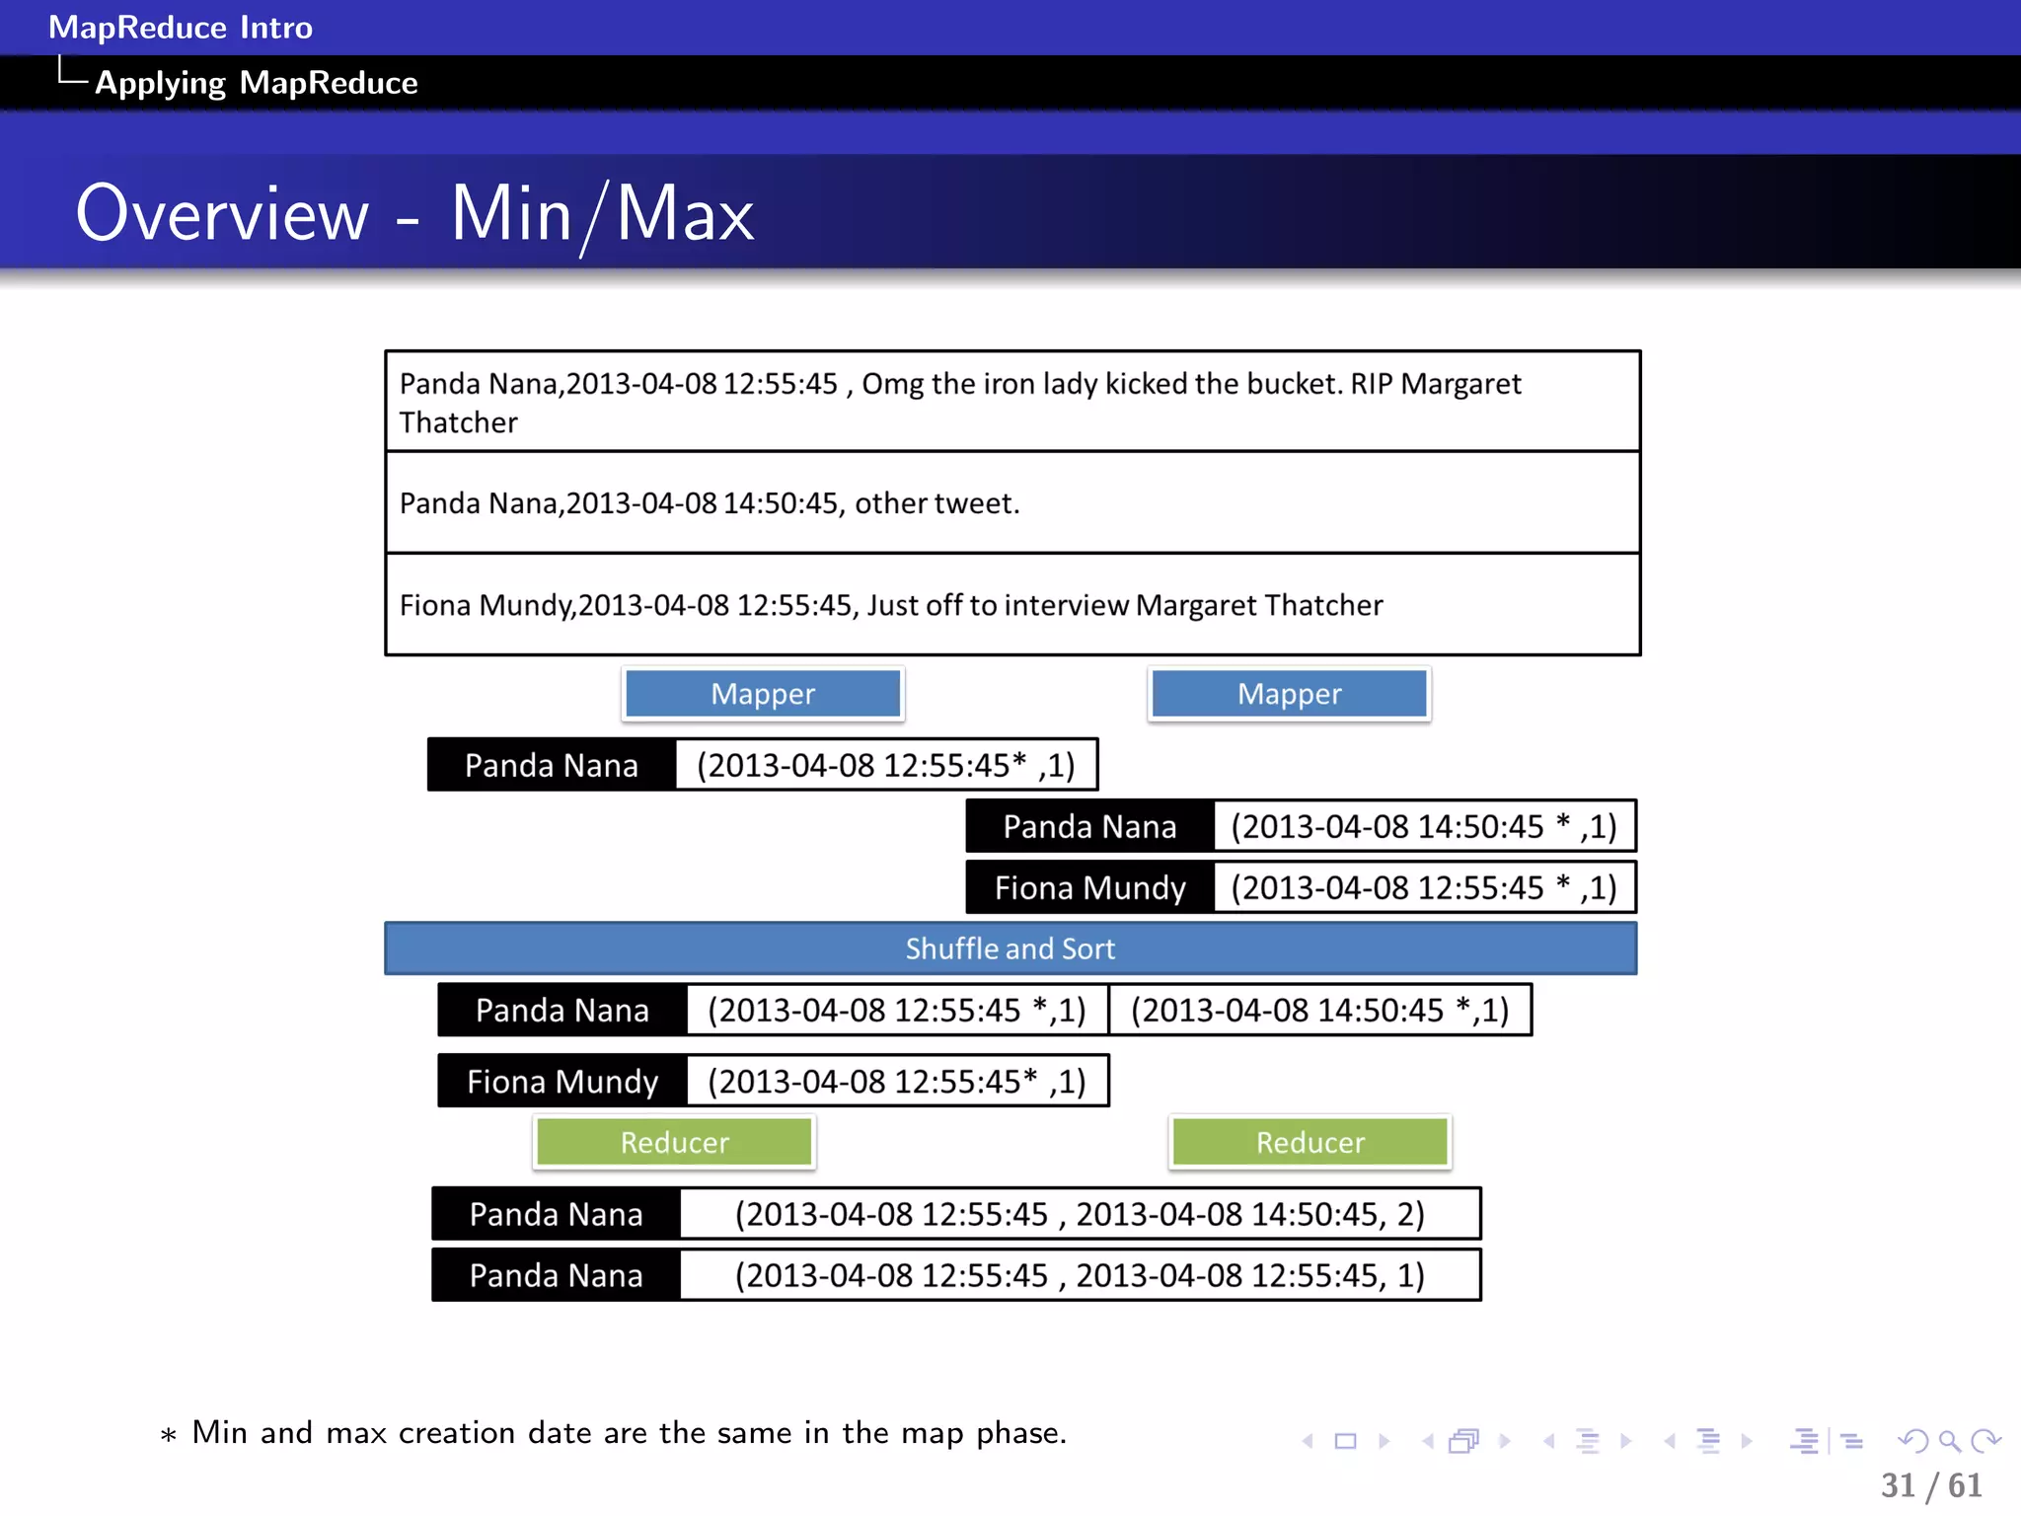Click Fiona Mundy mapper value 12:55:45 * ,1
2021x1516 pixels.
(1424, 887)
